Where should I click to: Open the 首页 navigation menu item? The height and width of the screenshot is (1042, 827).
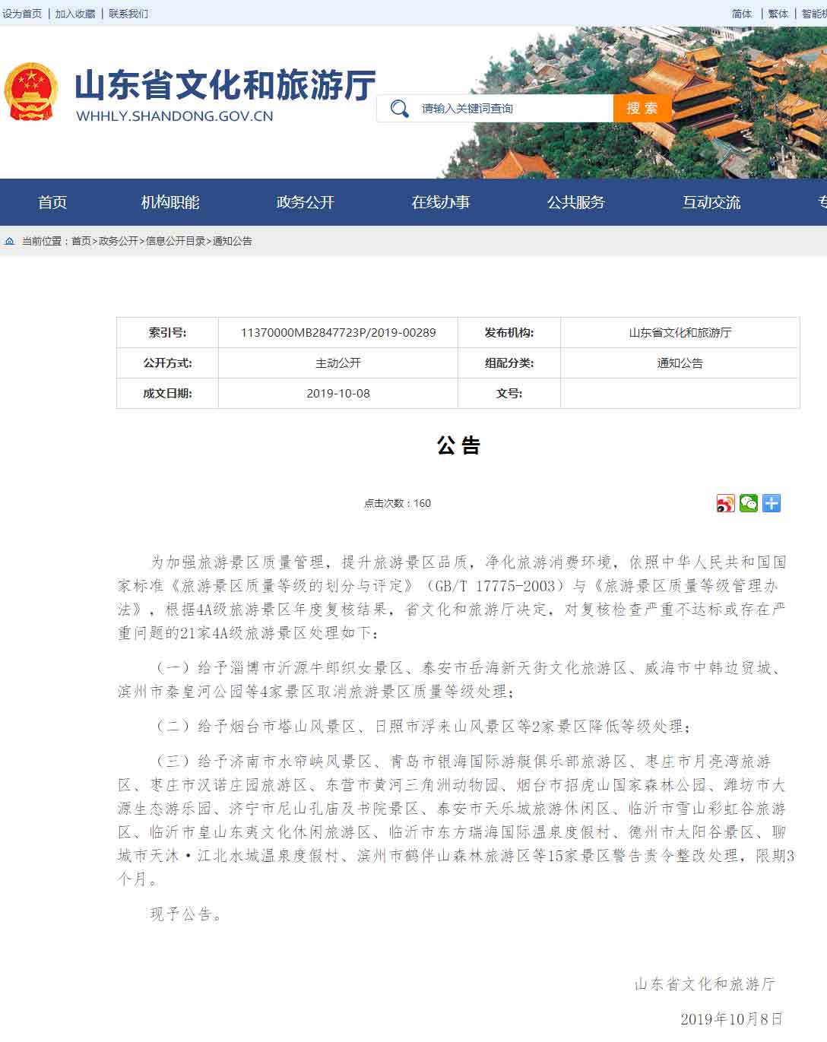click(x=52, y=202)
